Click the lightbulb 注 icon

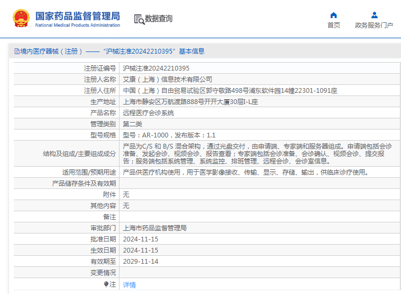(x=106, y=284)
